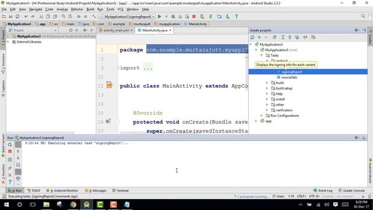
Task: Refresh all Gradle projects icon
Action: point(252,37)
